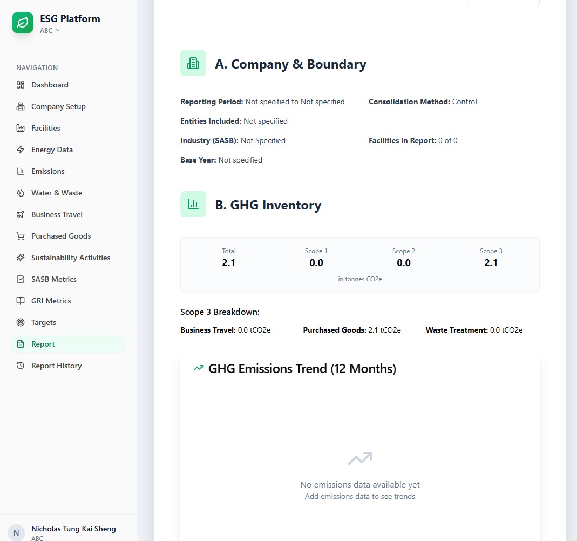Click the Targets bullseye icon
This screenshot has height=541, width=577.
(21, 322)
